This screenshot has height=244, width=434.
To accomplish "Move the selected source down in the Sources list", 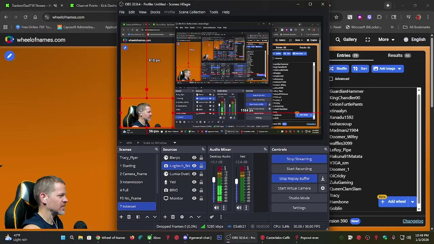I will pyautogui.click(x=199, y=217).
